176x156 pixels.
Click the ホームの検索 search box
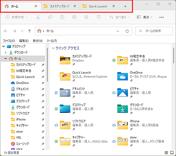pos(154,31)
